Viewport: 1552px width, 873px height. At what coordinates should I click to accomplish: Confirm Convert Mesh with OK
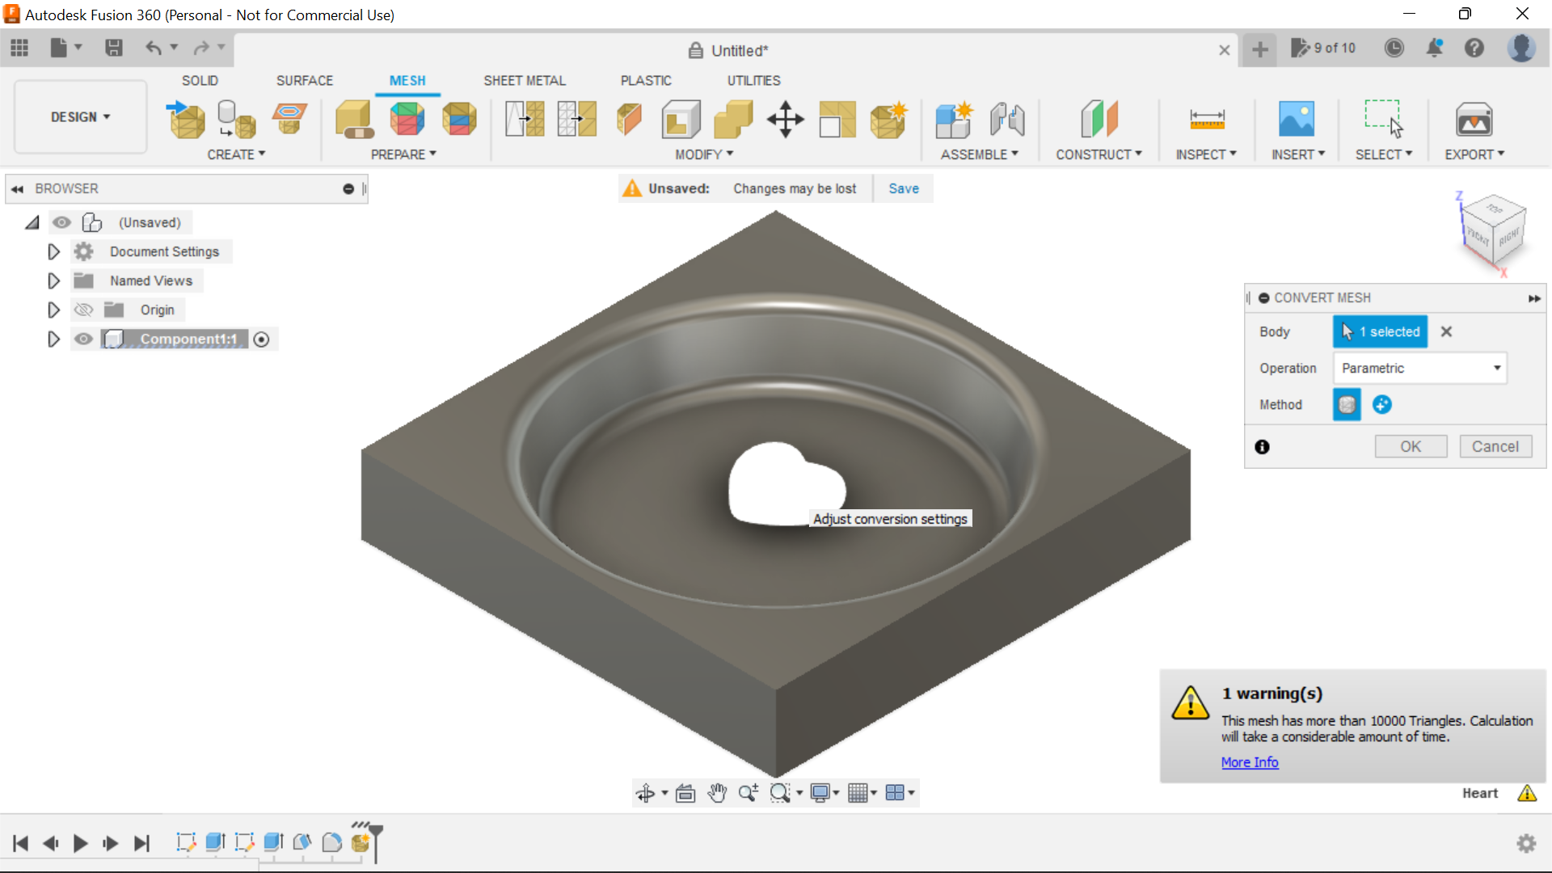pos(1411,446)
